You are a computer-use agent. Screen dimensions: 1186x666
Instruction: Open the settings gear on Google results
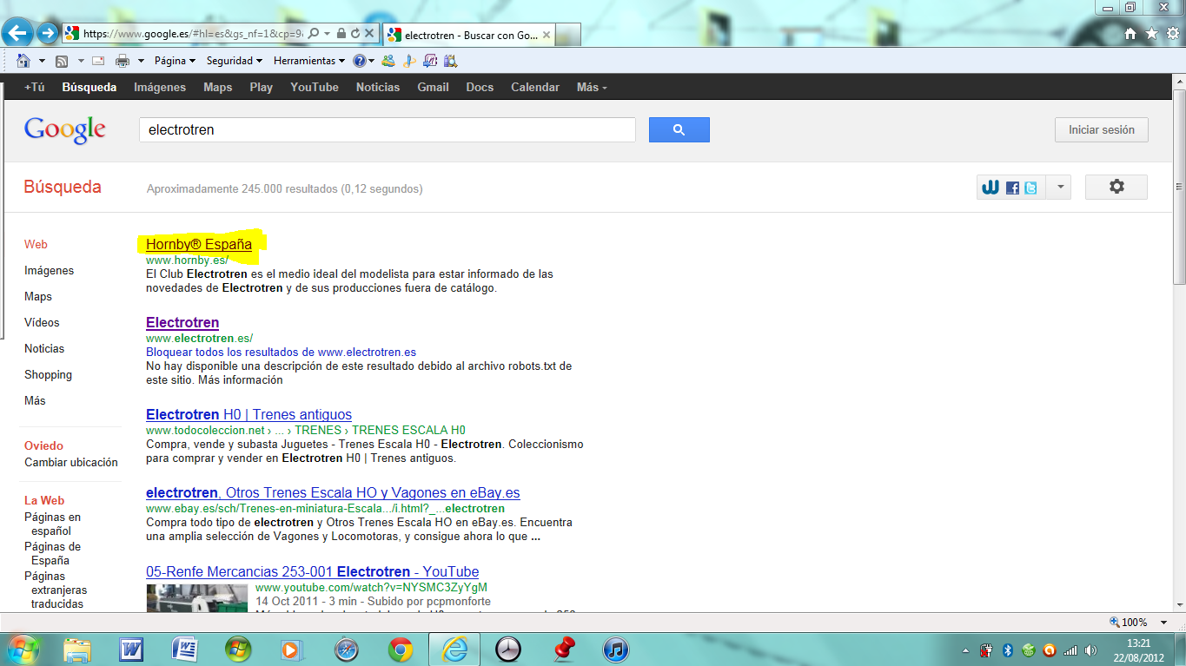1116,187
